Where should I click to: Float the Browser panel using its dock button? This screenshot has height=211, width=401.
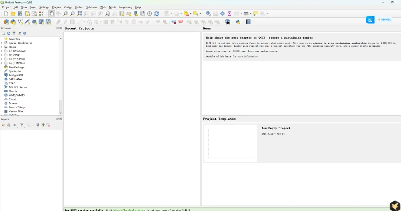[58, 28]
